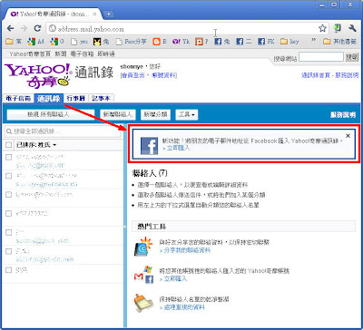Tick the second contact's checkbox in the list
The image size is (363, 330).
(x=9, y=176)
